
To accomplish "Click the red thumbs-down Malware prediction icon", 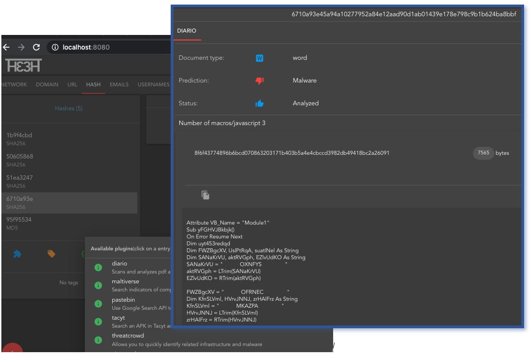I will 259,81.
